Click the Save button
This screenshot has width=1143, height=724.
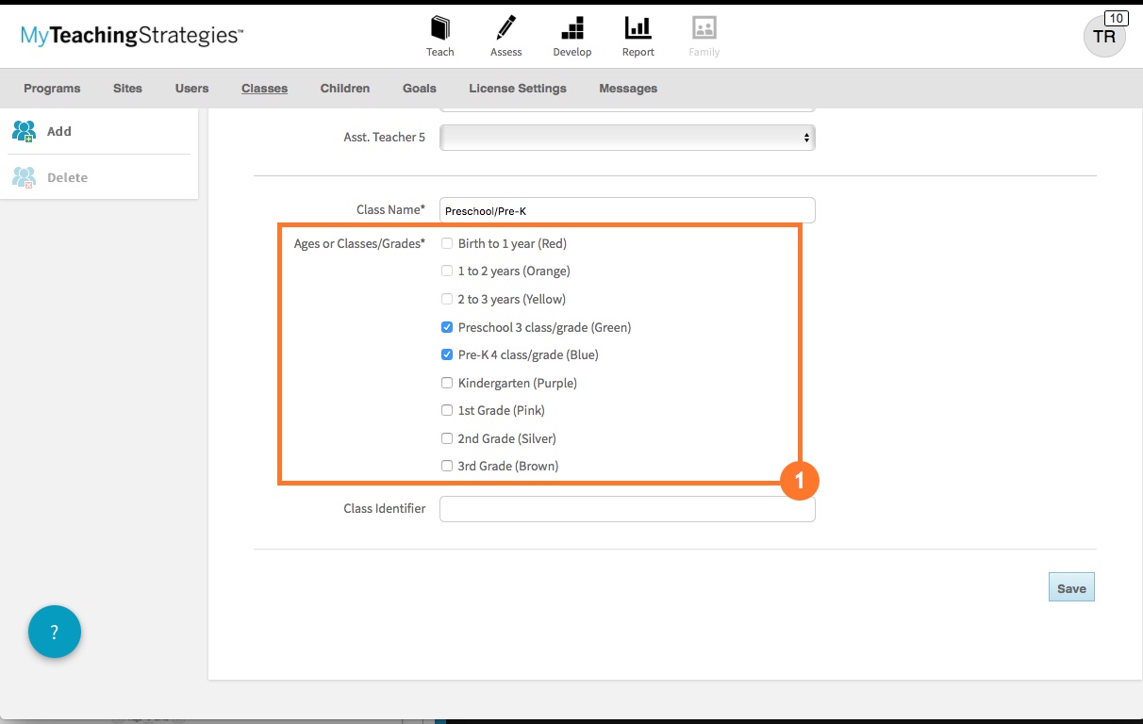click(1070, 588)
